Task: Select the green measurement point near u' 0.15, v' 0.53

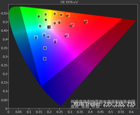Action: coord(39,16)
